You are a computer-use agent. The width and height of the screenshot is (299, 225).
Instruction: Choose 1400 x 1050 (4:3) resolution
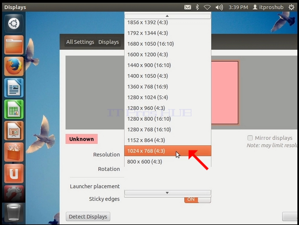(x=168, y=76)
